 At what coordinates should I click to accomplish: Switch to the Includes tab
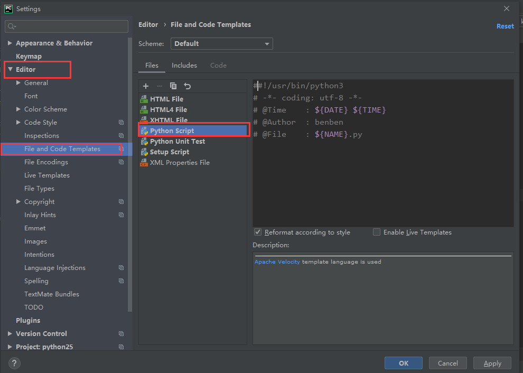click(184, 66)
